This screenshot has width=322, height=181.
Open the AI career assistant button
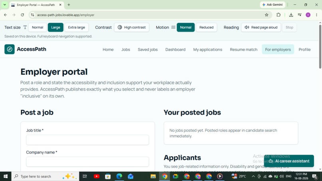289,161
